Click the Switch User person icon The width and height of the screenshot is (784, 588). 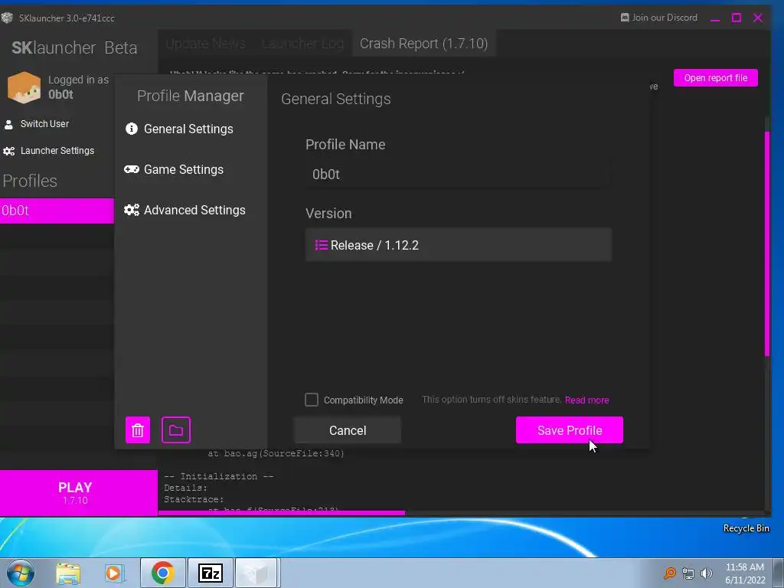click(8, 124)
